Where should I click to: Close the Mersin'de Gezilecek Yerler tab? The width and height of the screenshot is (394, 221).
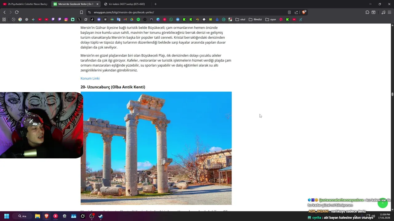(98, 4)
